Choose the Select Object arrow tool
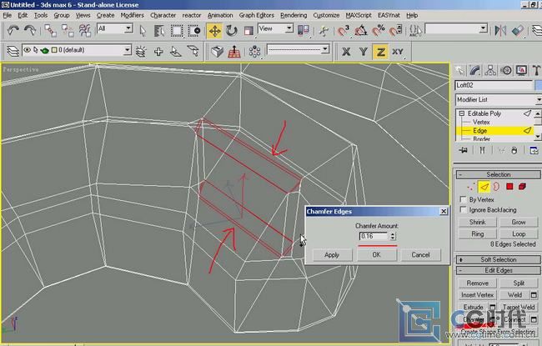 coord(143,31)
